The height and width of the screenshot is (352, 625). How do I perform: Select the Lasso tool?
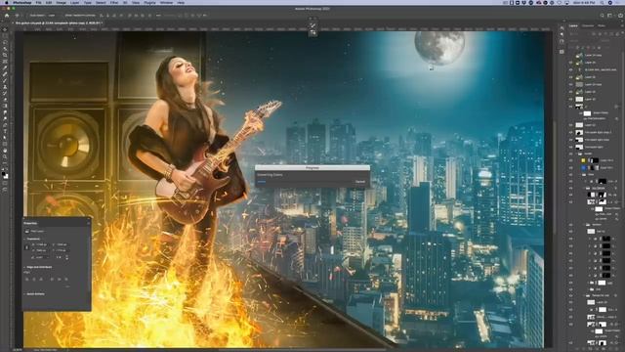click(x=5, y=42)
